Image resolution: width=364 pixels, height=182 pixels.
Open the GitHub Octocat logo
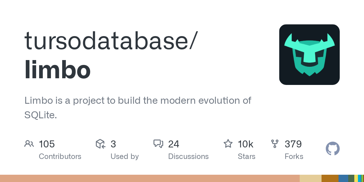tap(332, 149)
